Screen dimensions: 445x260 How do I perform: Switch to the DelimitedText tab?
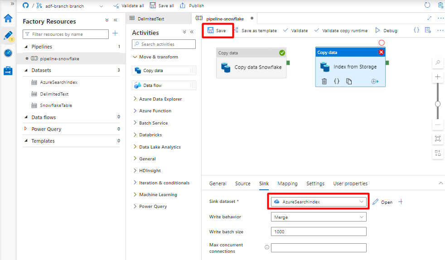tap(150, 19)
